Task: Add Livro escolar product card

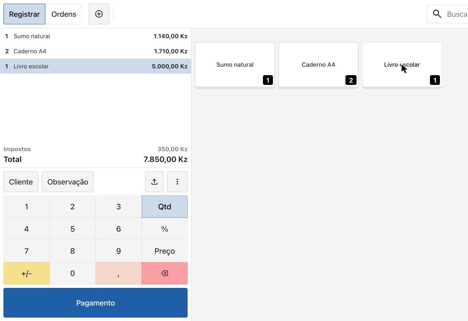Action: [402, 65]
